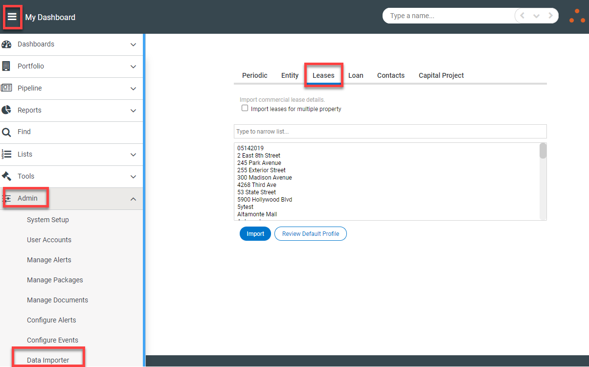Open Manage Documents under Admin
This screenshot has height=367, width=589.
58,300
